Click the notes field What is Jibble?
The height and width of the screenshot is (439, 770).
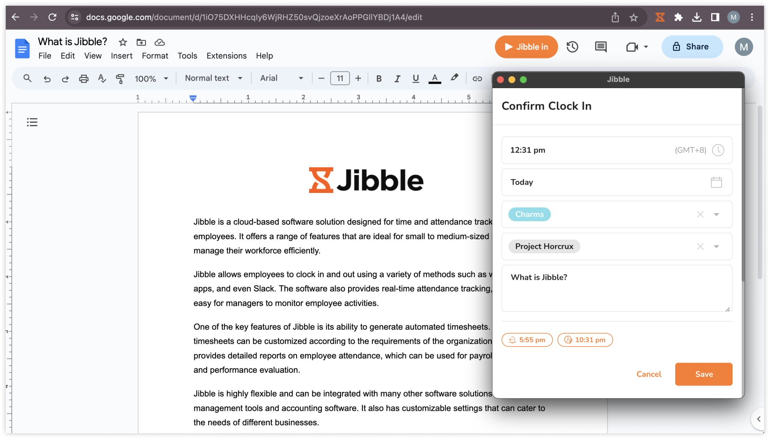point(616,288)
